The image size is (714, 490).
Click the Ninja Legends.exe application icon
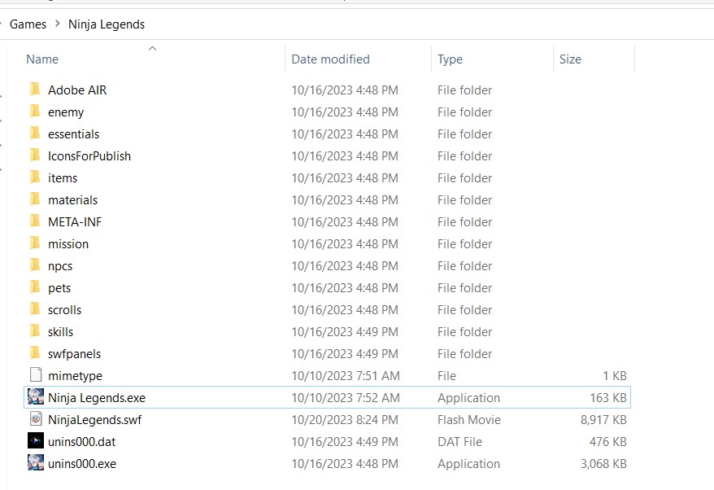click(36, 396)
